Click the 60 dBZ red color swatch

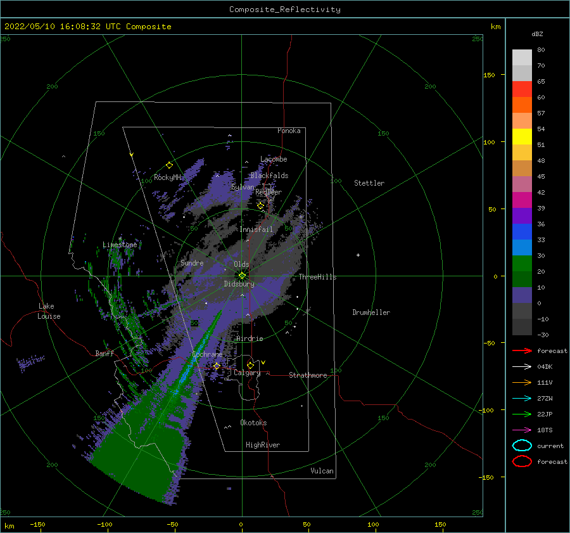522,89
